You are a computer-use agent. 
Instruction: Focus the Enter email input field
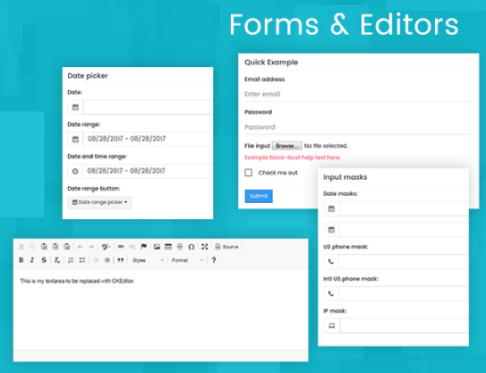359,94
